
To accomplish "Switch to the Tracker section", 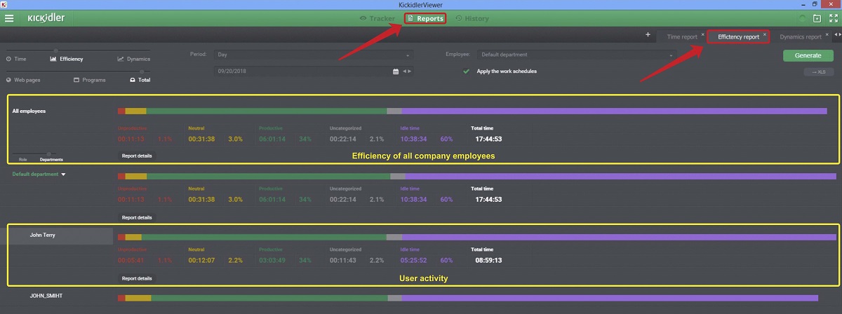I will point(377,18).
